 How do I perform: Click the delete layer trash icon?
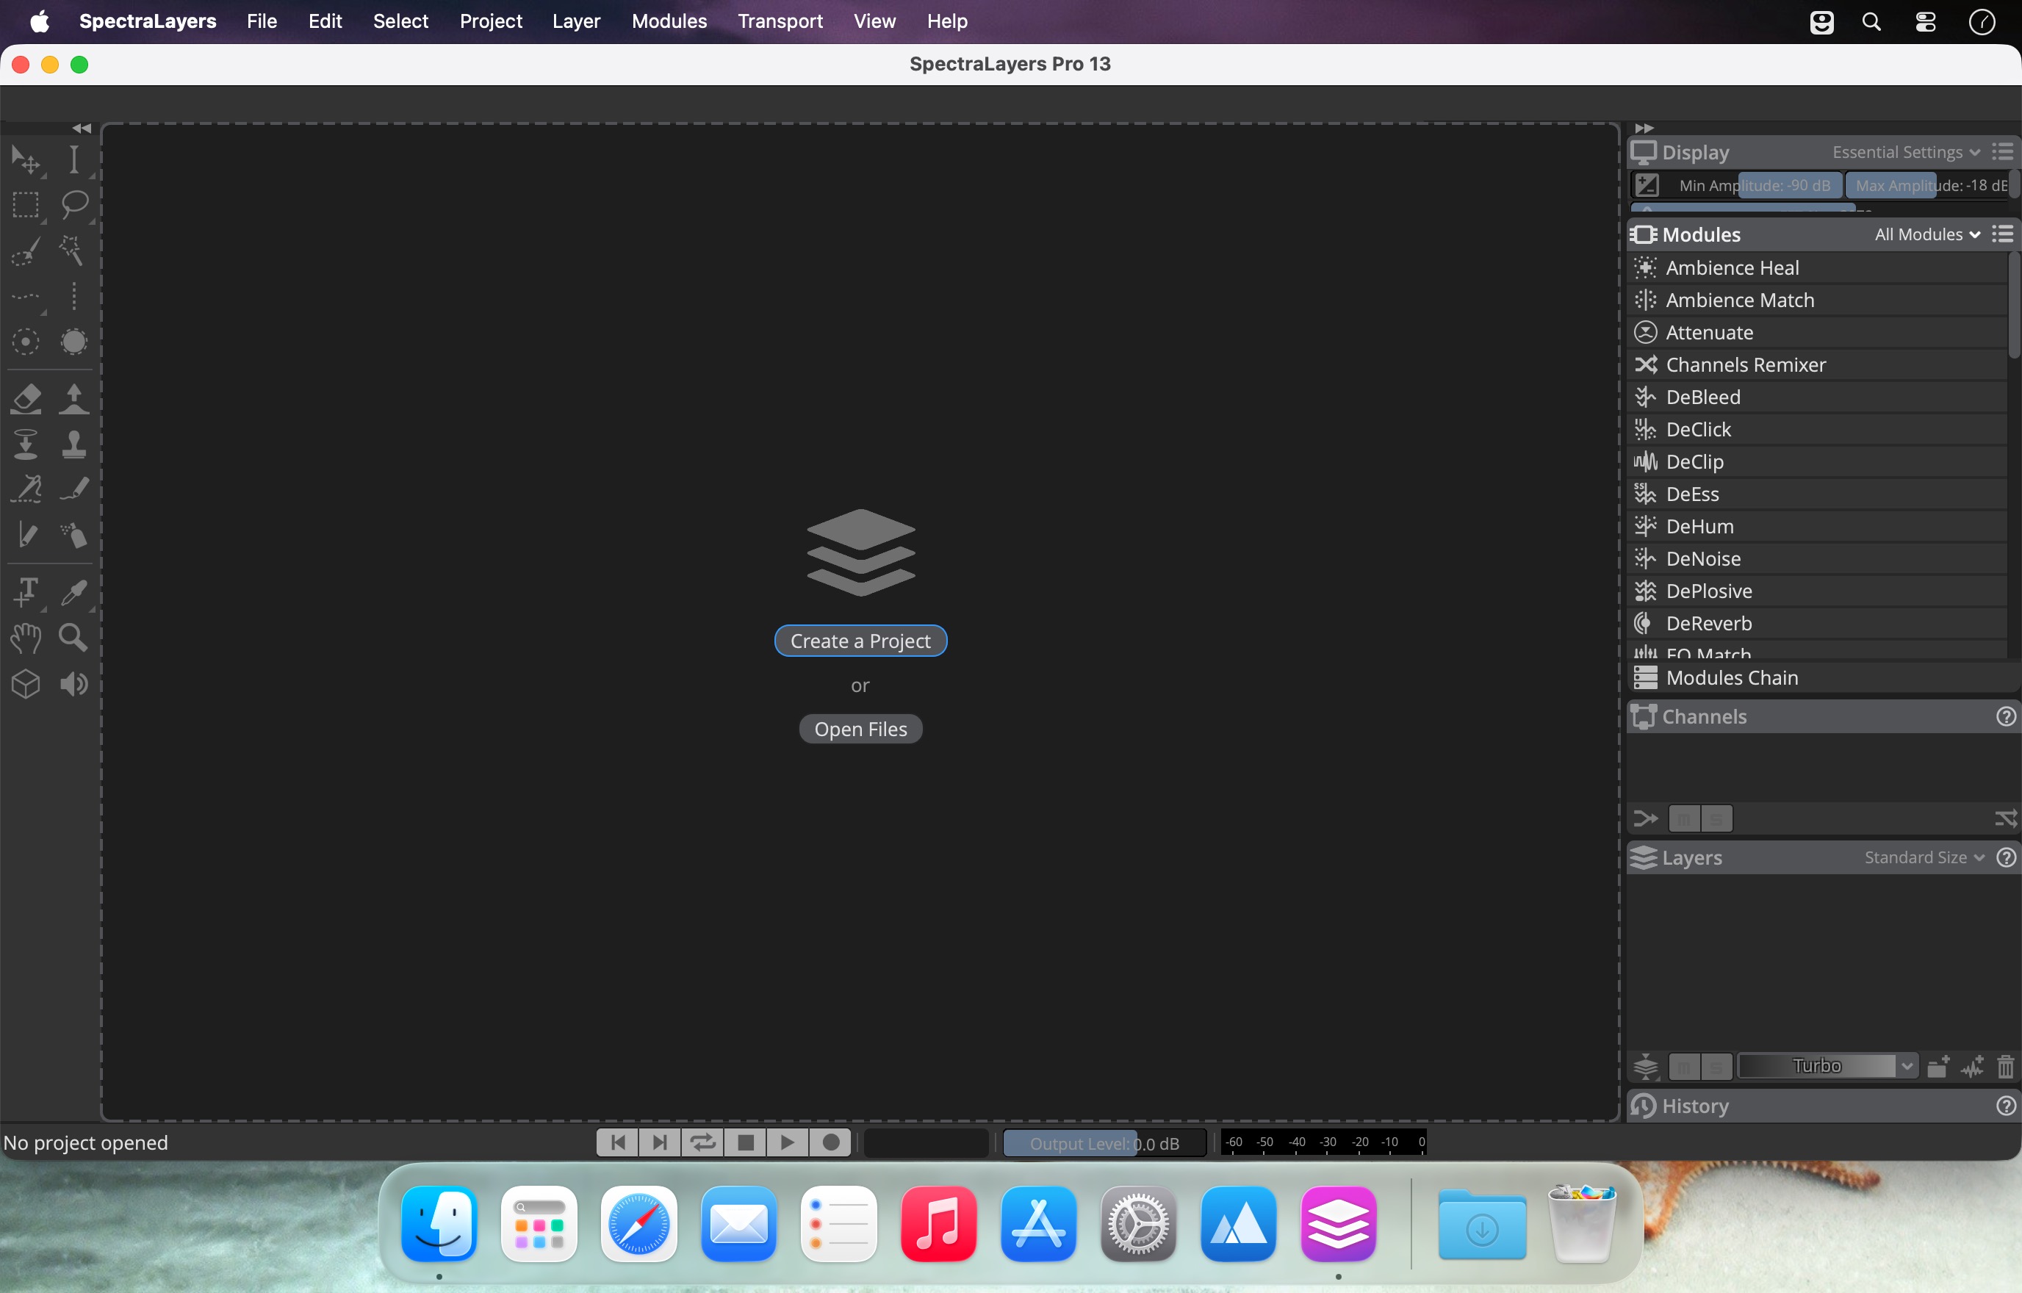(2006, 1066)
